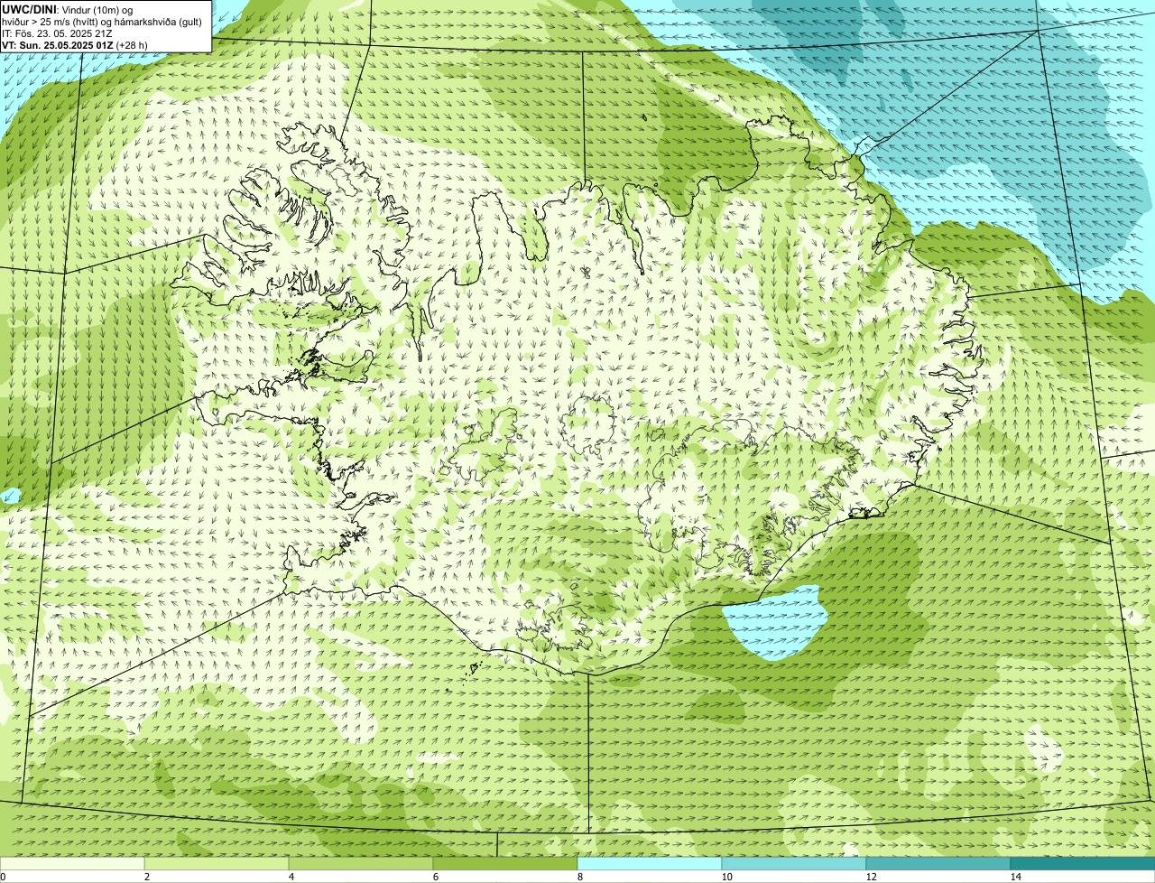
Task: Click the 'hviður > 25 m/s (hvítt)' line
Action: (102, 21)
